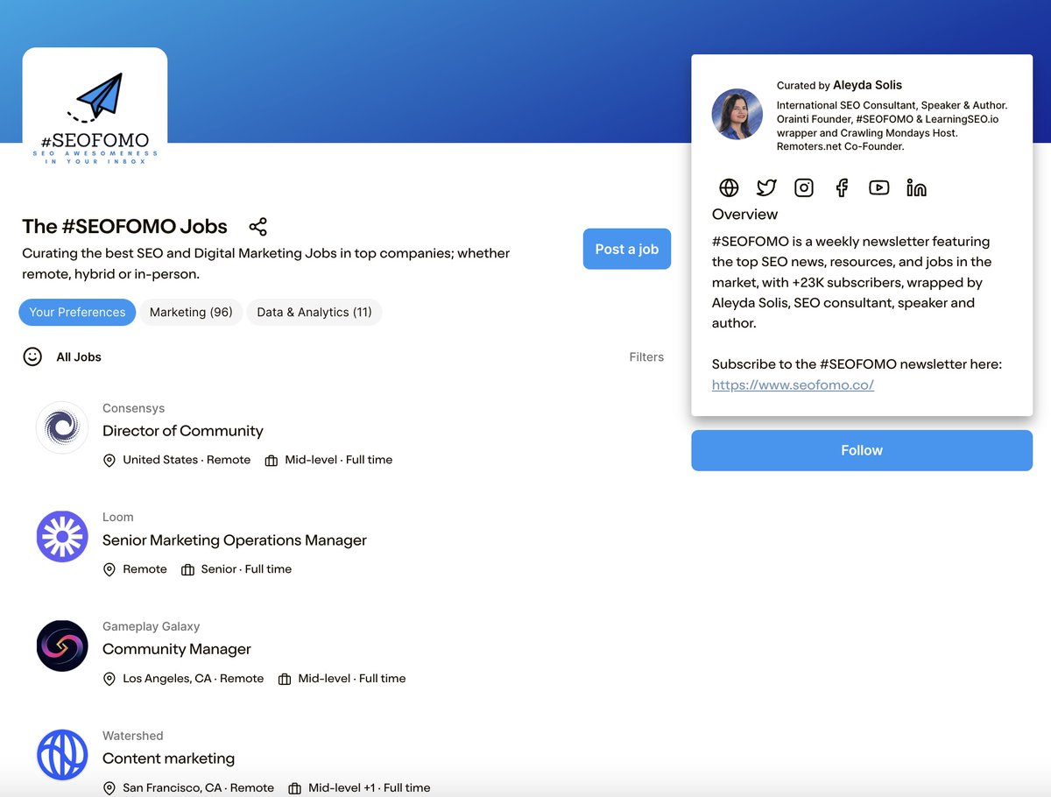Viewport: 1051px width, 797px height.
Task: Open the Twitter profile icon
Action: coord(766,187)
